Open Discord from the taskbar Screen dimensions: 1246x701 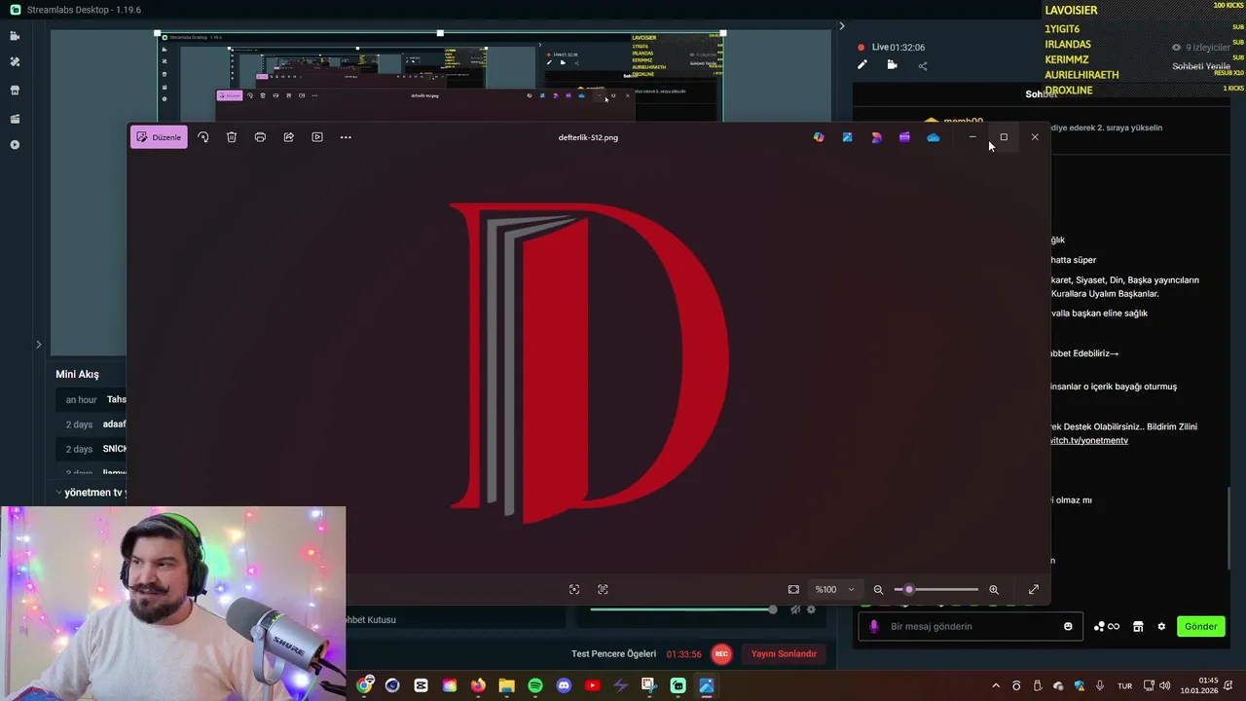[x=564, y=685]
